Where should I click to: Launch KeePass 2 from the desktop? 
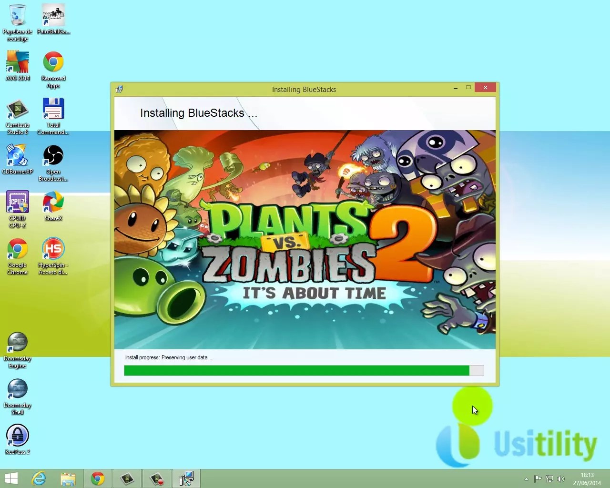18,436
